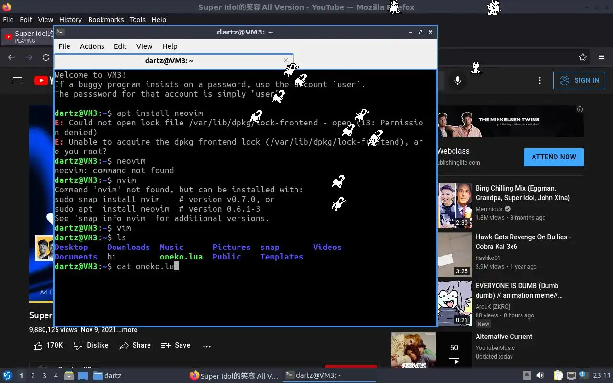Open YouTube guide hamburger menu
The image size is (613, 383).
17,80
